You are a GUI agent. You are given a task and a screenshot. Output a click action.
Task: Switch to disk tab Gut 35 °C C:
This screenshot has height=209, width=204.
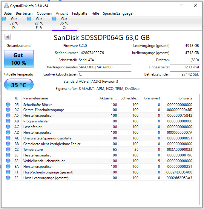[64, 23]
